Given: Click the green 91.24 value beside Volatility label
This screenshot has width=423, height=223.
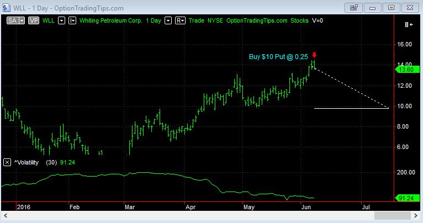Looking at the screenshot, I should (x=67, y=162).
